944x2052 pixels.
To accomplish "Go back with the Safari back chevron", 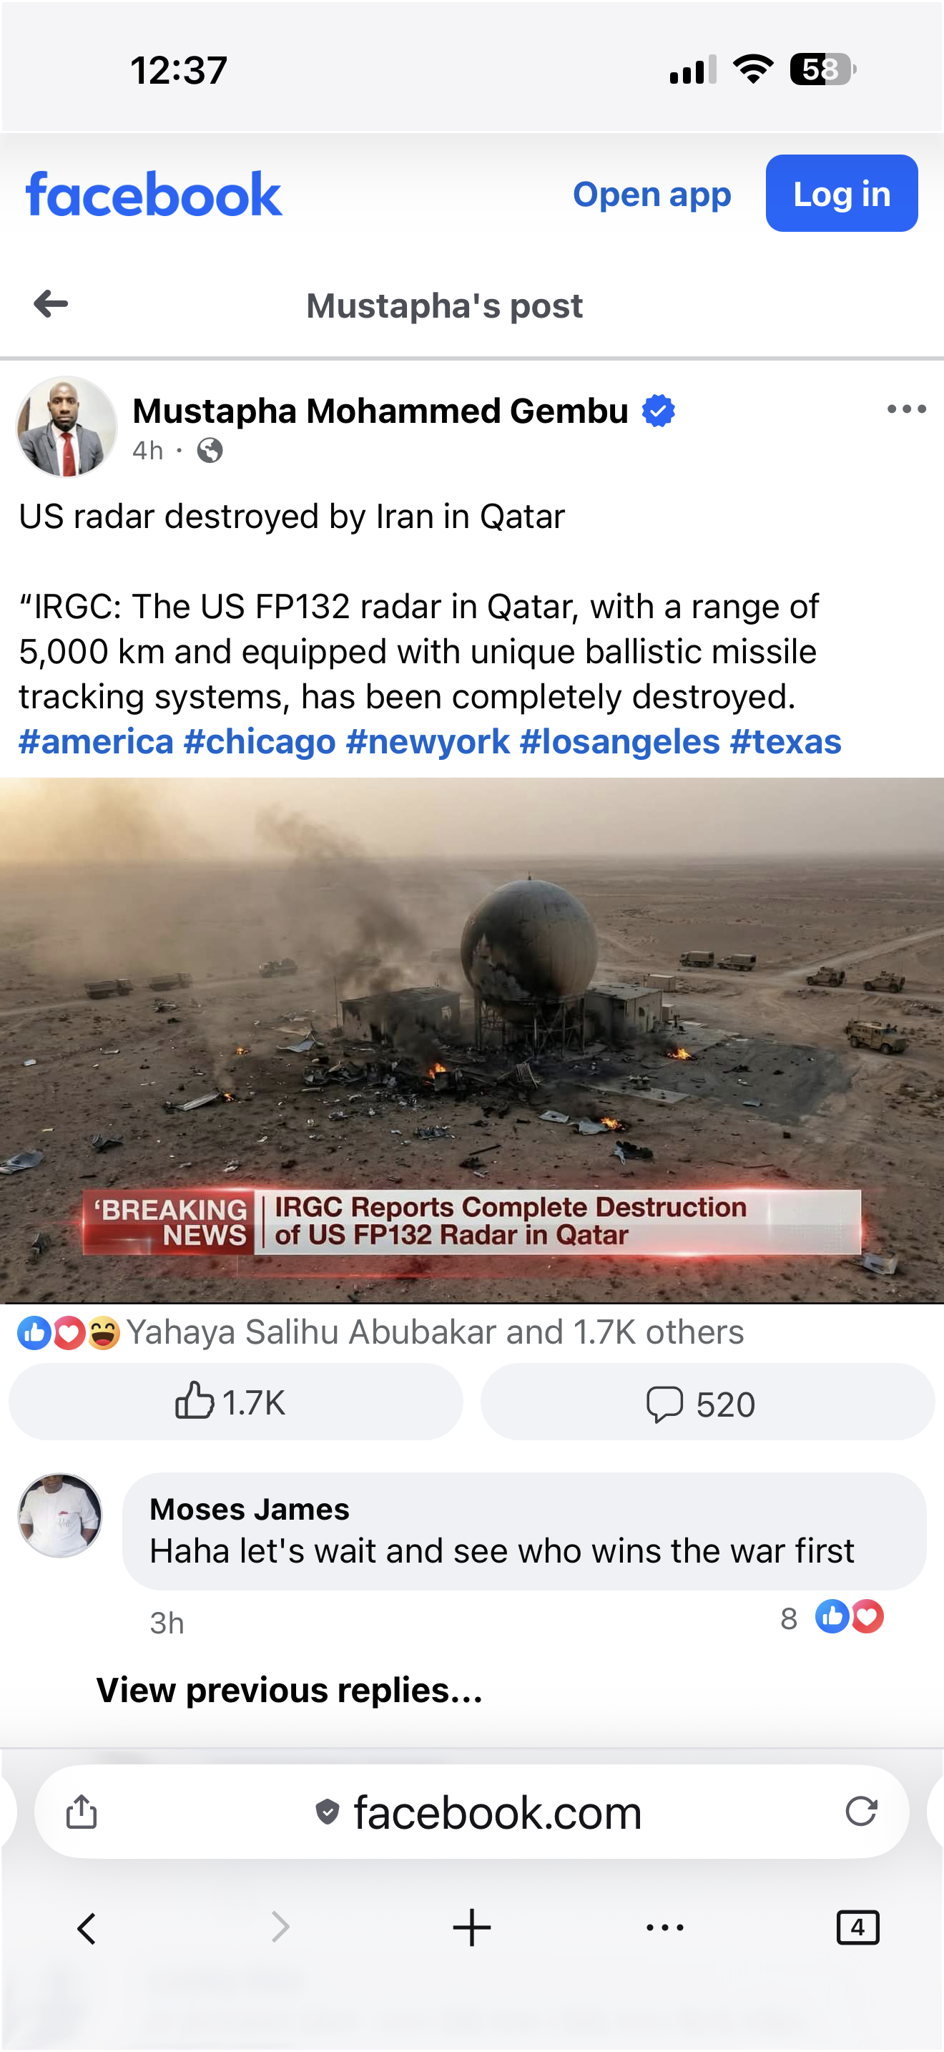I will pos(87,1928).
